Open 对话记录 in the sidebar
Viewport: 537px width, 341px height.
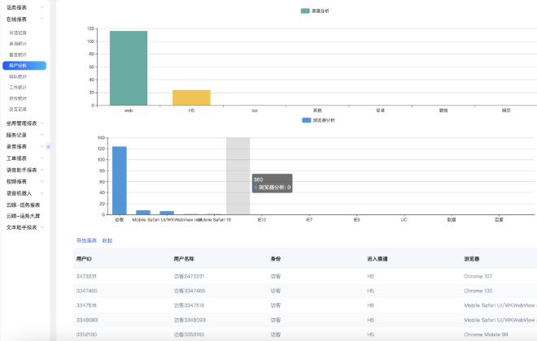tap(18, 32)
